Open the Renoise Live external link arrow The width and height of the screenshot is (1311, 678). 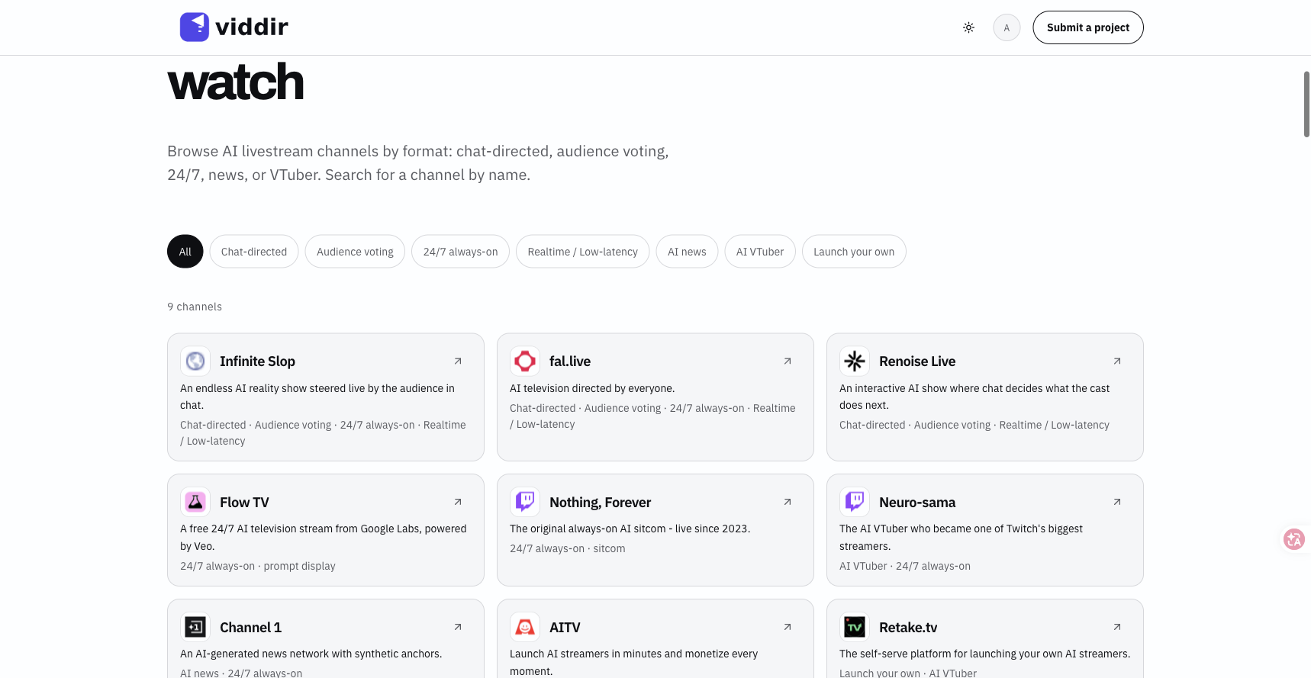coord(1117,361)
